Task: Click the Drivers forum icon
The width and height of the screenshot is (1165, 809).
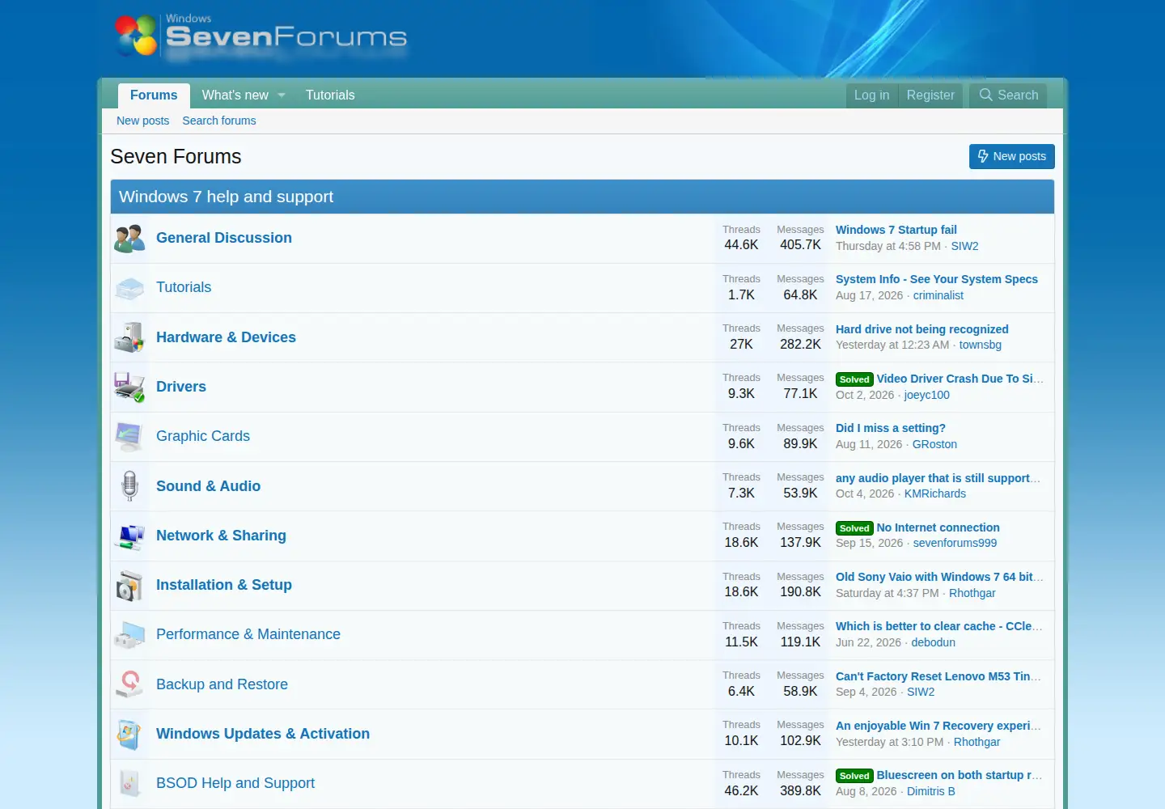Action: click(x=129, y=387)
